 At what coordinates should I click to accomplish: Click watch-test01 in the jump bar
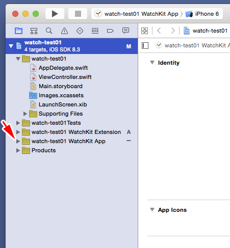206,31
